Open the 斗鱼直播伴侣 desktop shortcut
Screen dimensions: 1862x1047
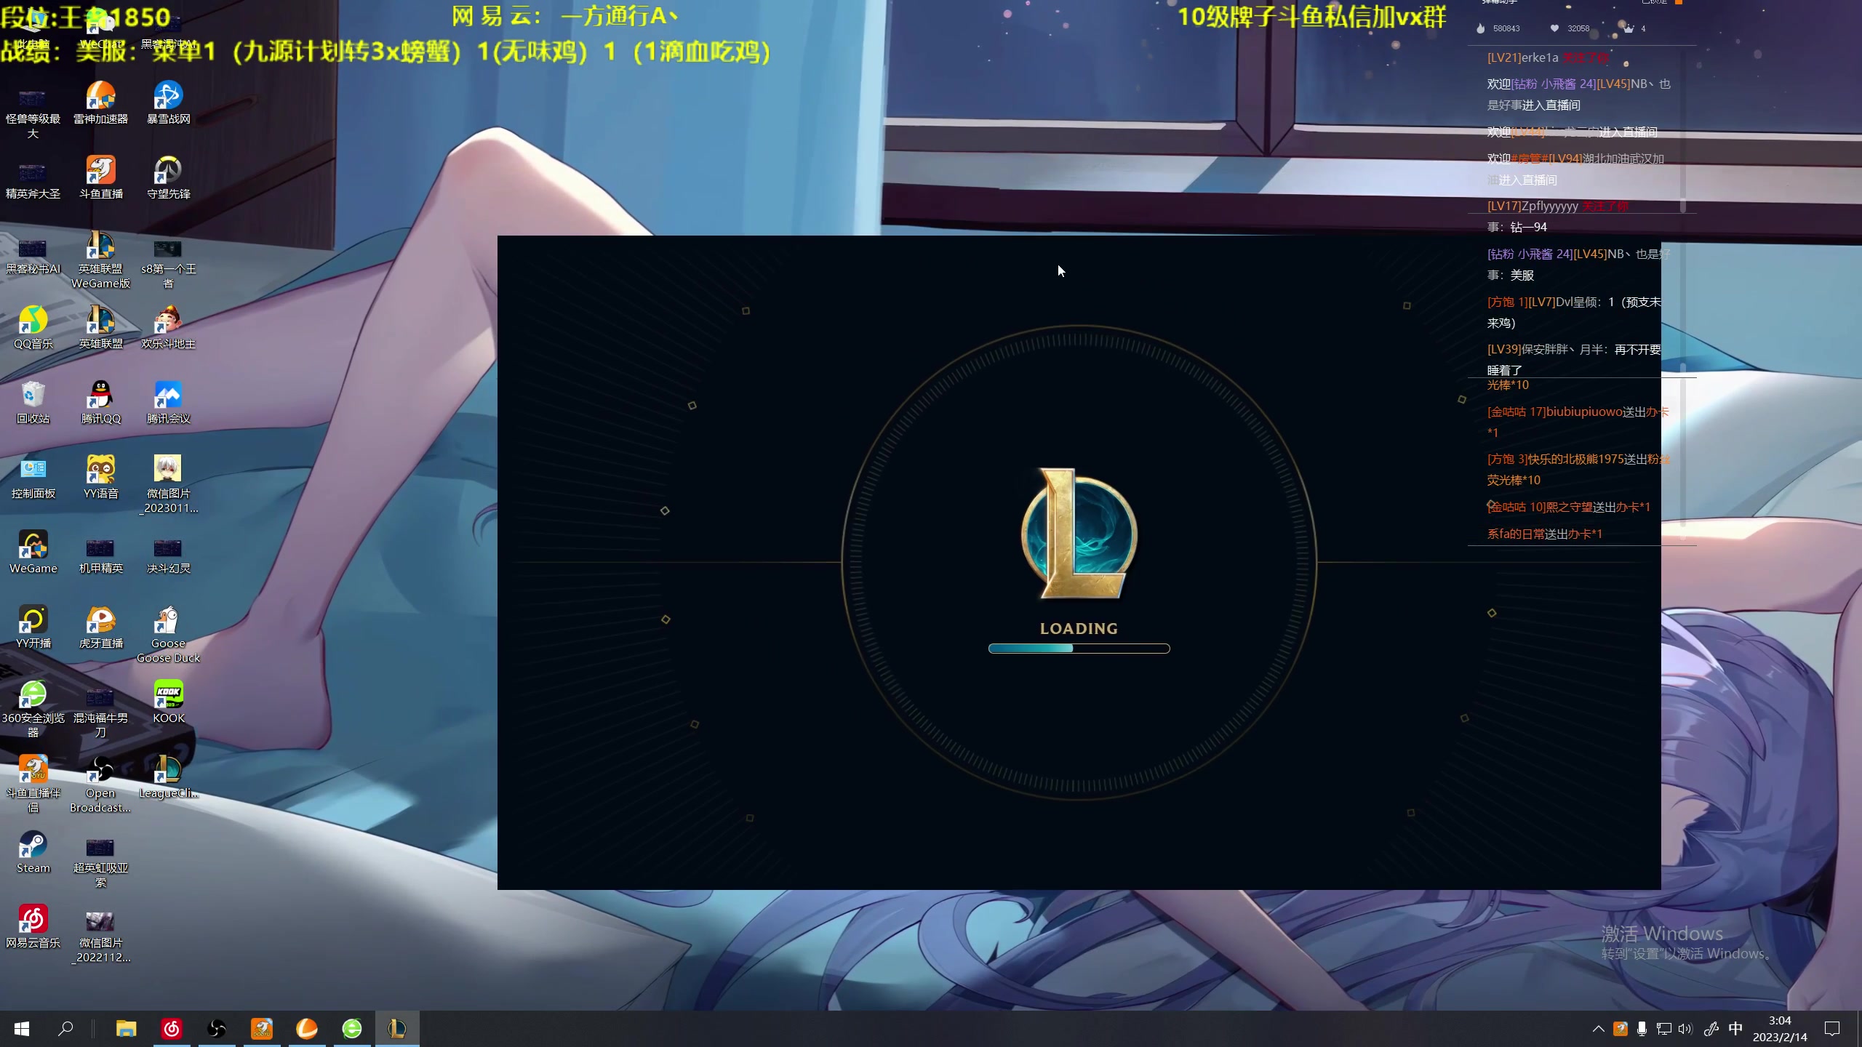(33, 785)
